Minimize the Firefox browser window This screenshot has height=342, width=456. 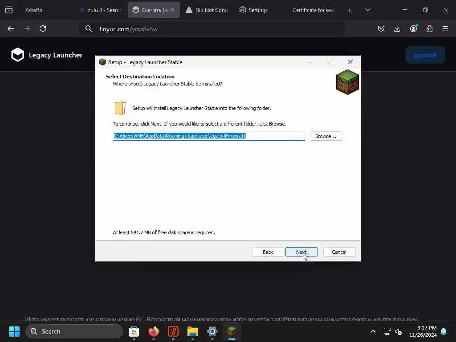[404, 10]
